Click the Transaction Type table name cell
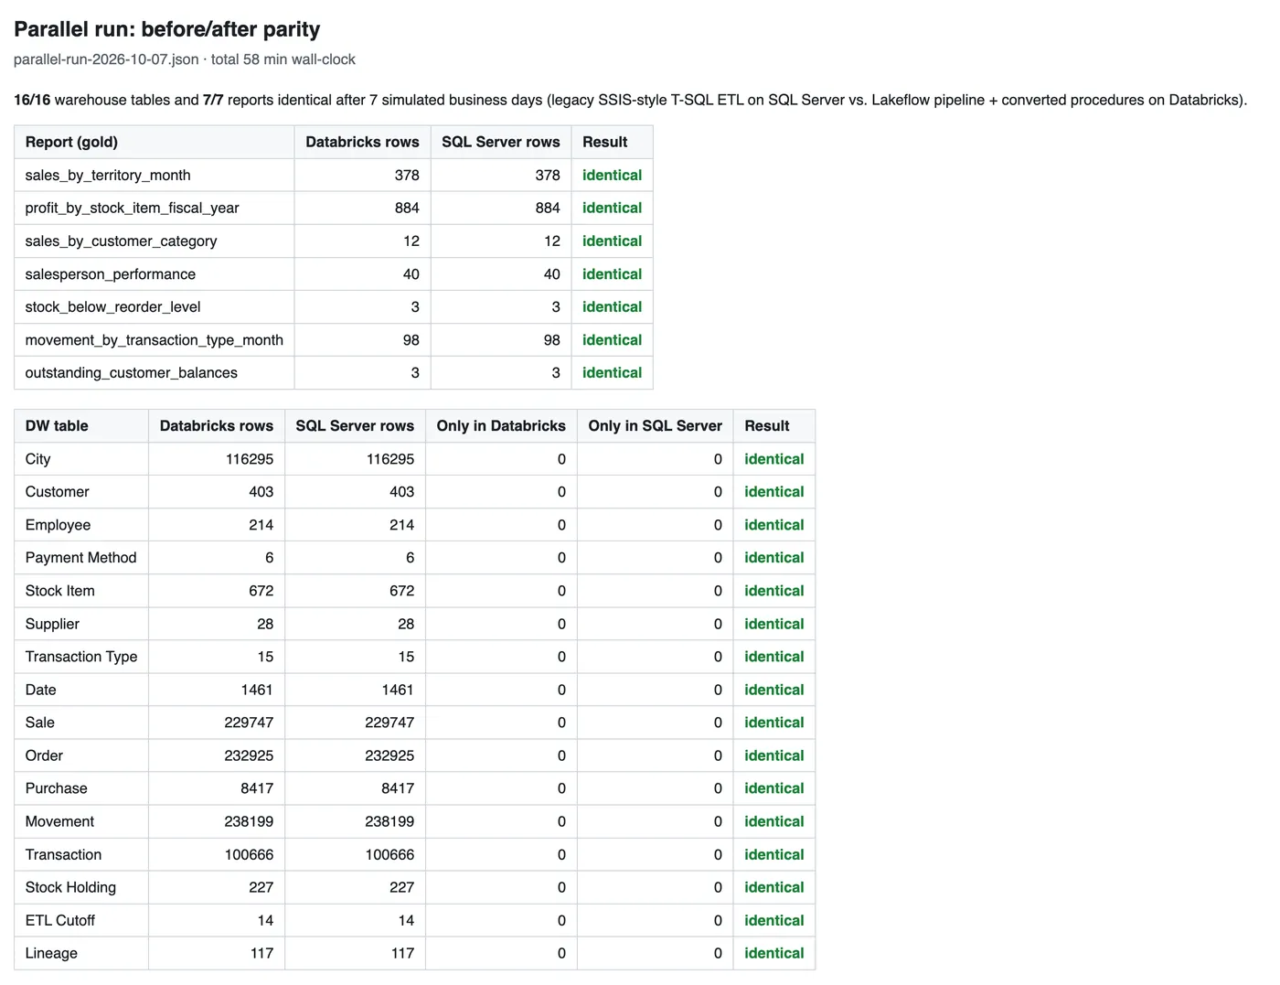1280x985 pixels. click(x=81, y=656)
